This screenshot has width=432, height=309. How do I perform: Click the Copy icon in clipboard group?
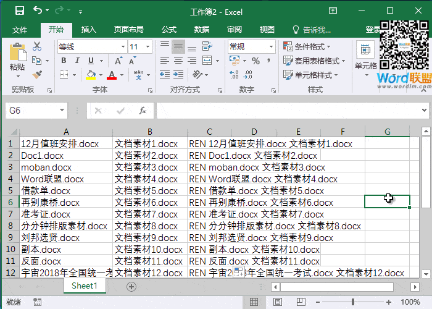coord(36,61)
